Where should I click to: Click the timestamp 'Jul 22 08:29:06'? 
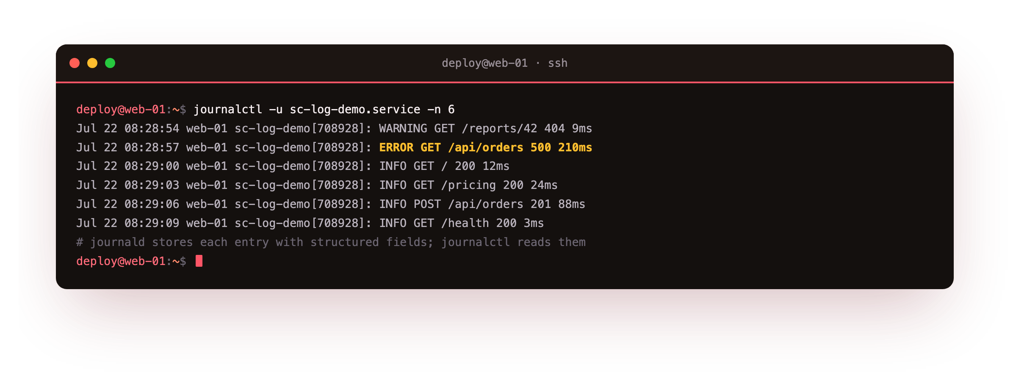tap(127, 204)
